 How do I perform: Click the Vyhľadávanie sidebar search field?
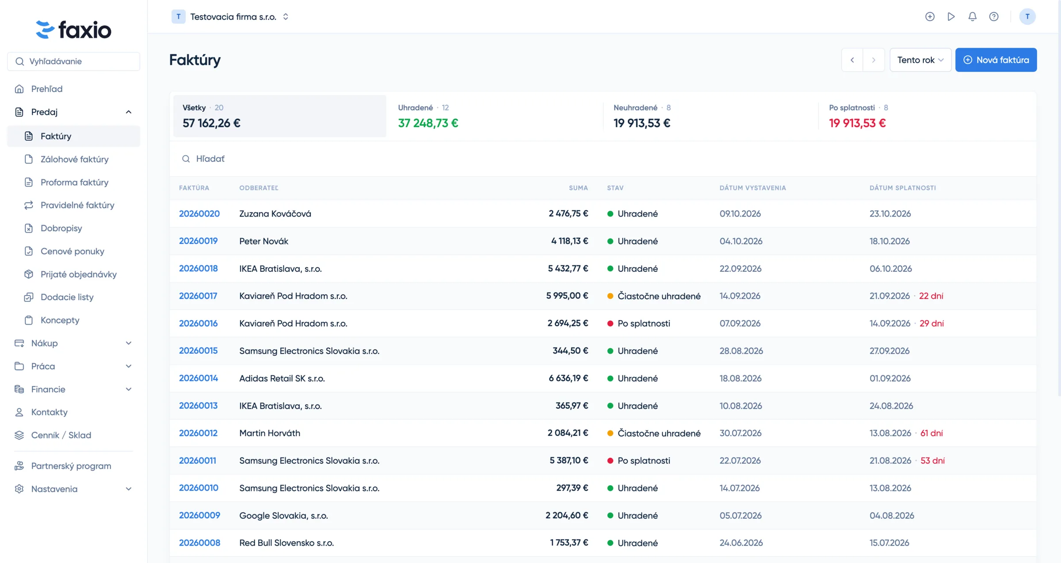[x=74, y=61]
